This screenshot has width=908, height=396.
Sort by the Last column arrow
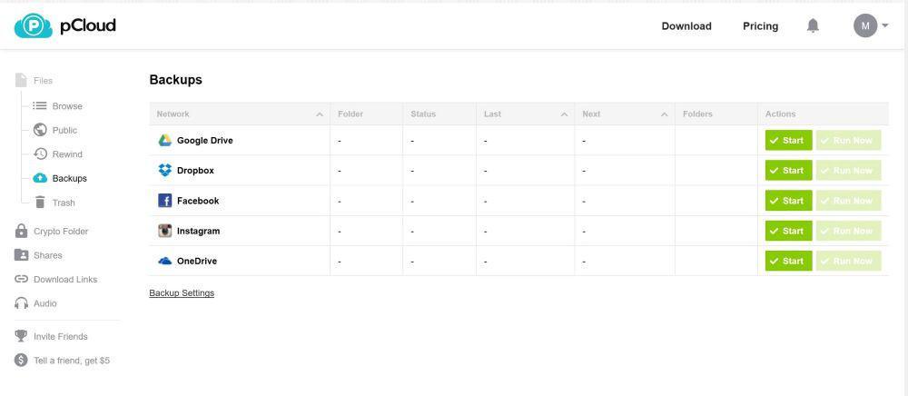tap(564, 114)
